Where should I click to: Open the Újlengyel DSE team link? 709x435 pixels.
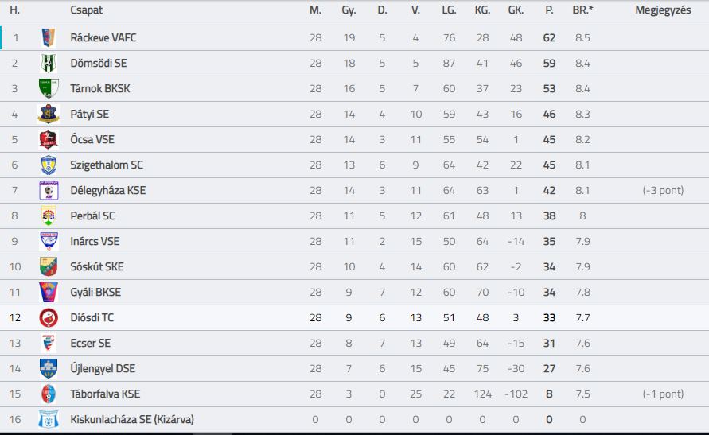[x=103, y=369]
